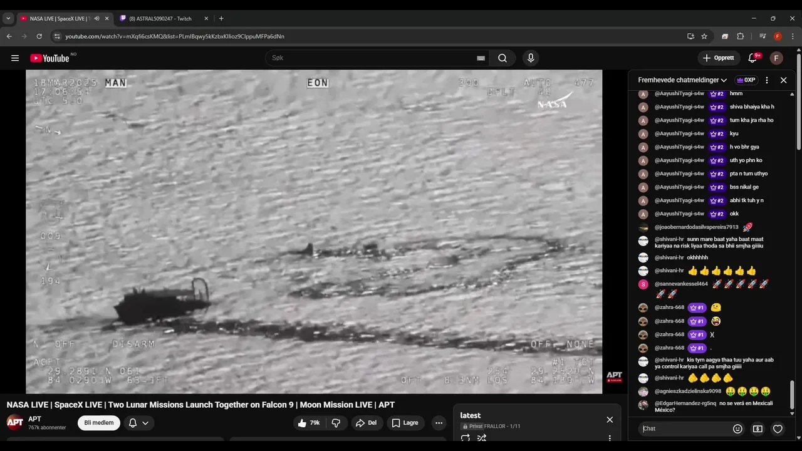Viewport: 802px width, 451px height.
Task: Go to the YouTube home logo
Action: tap(49, 58)
